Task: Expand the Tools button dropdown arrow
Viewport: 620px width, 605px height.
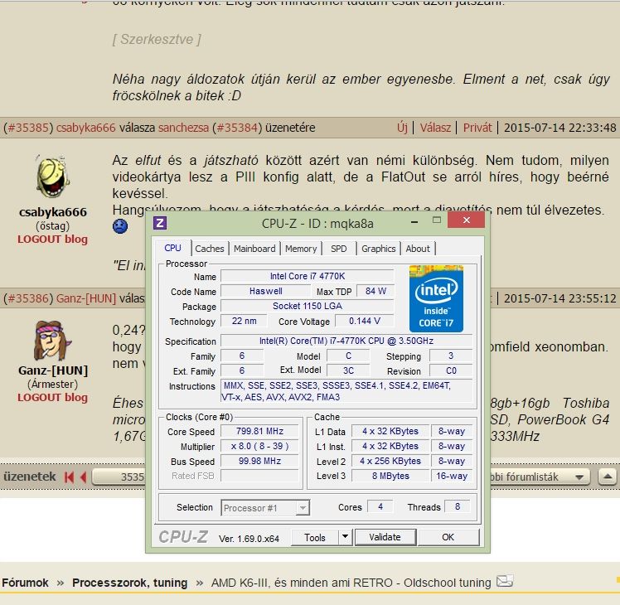Action: 345,536
